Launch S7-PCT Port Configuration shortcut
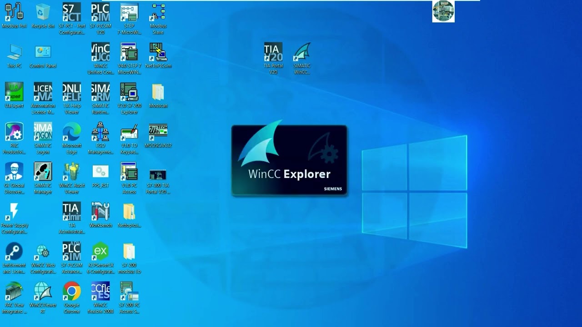The height and width of the screenshot is (327, 582). coord(72,19)
